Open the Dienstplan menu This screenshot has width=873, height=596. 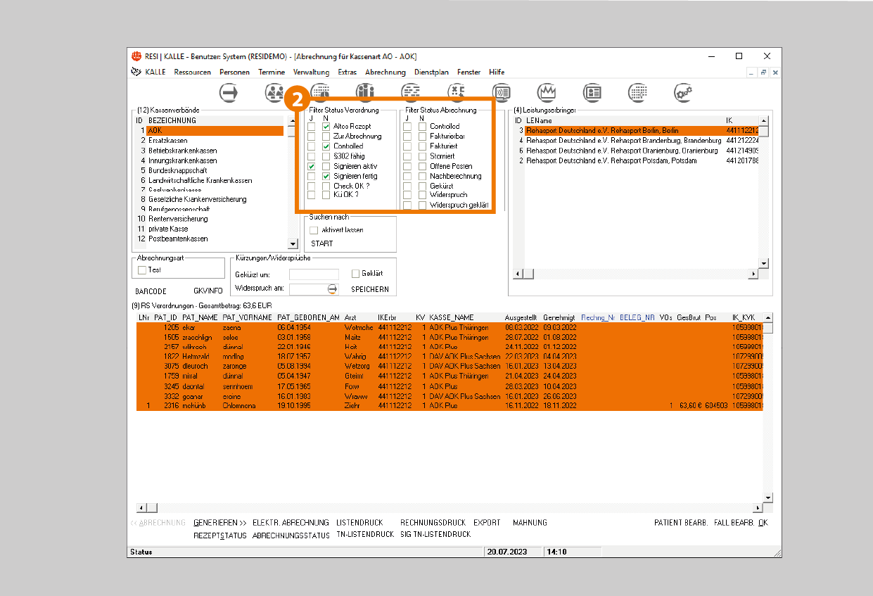coord(431,72)
